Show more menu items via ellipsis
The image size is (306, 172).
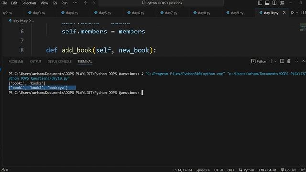click(x=75, y=3)
